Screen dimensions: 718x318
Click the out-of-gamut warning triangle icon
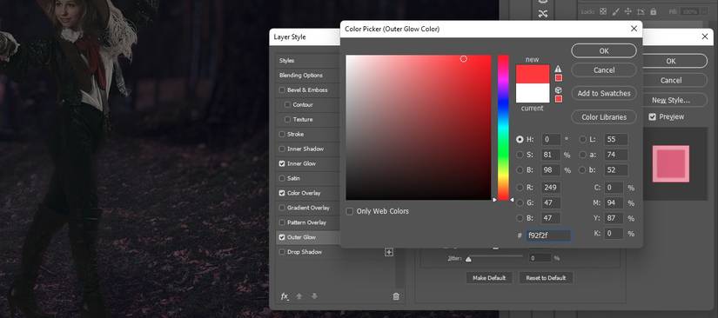tap(558, 69)
